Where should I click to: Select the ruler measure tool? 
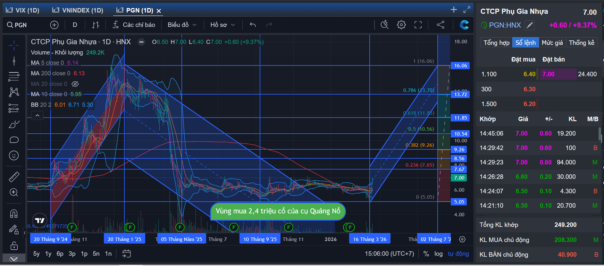14,177
